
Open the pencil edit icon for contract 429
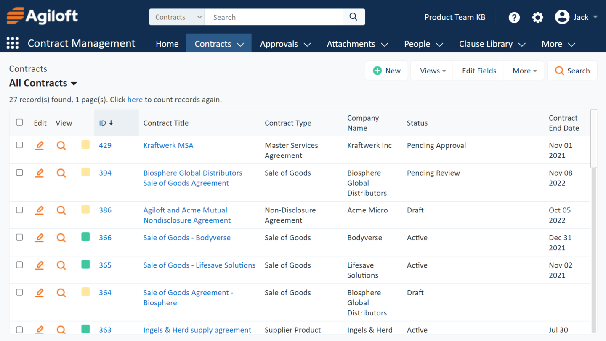(x=39, y=145)
